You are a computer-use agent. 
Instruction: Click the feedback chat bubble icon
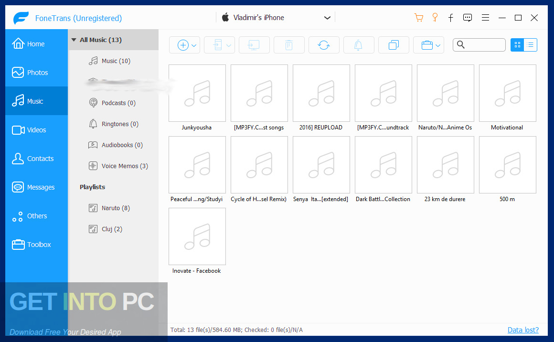pyautogui.click(x=468, y=18)
